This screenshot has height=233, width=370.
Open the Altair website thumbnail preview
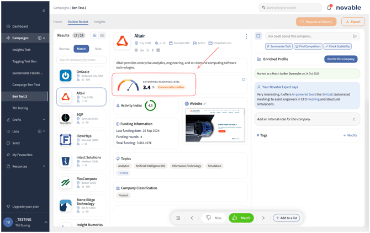[215, 125]
